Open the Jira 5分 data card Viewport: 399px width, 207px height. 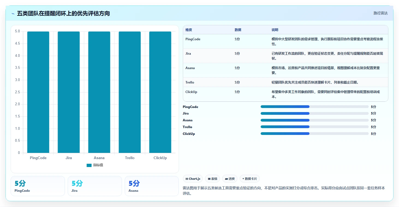(x=95, y=186)
